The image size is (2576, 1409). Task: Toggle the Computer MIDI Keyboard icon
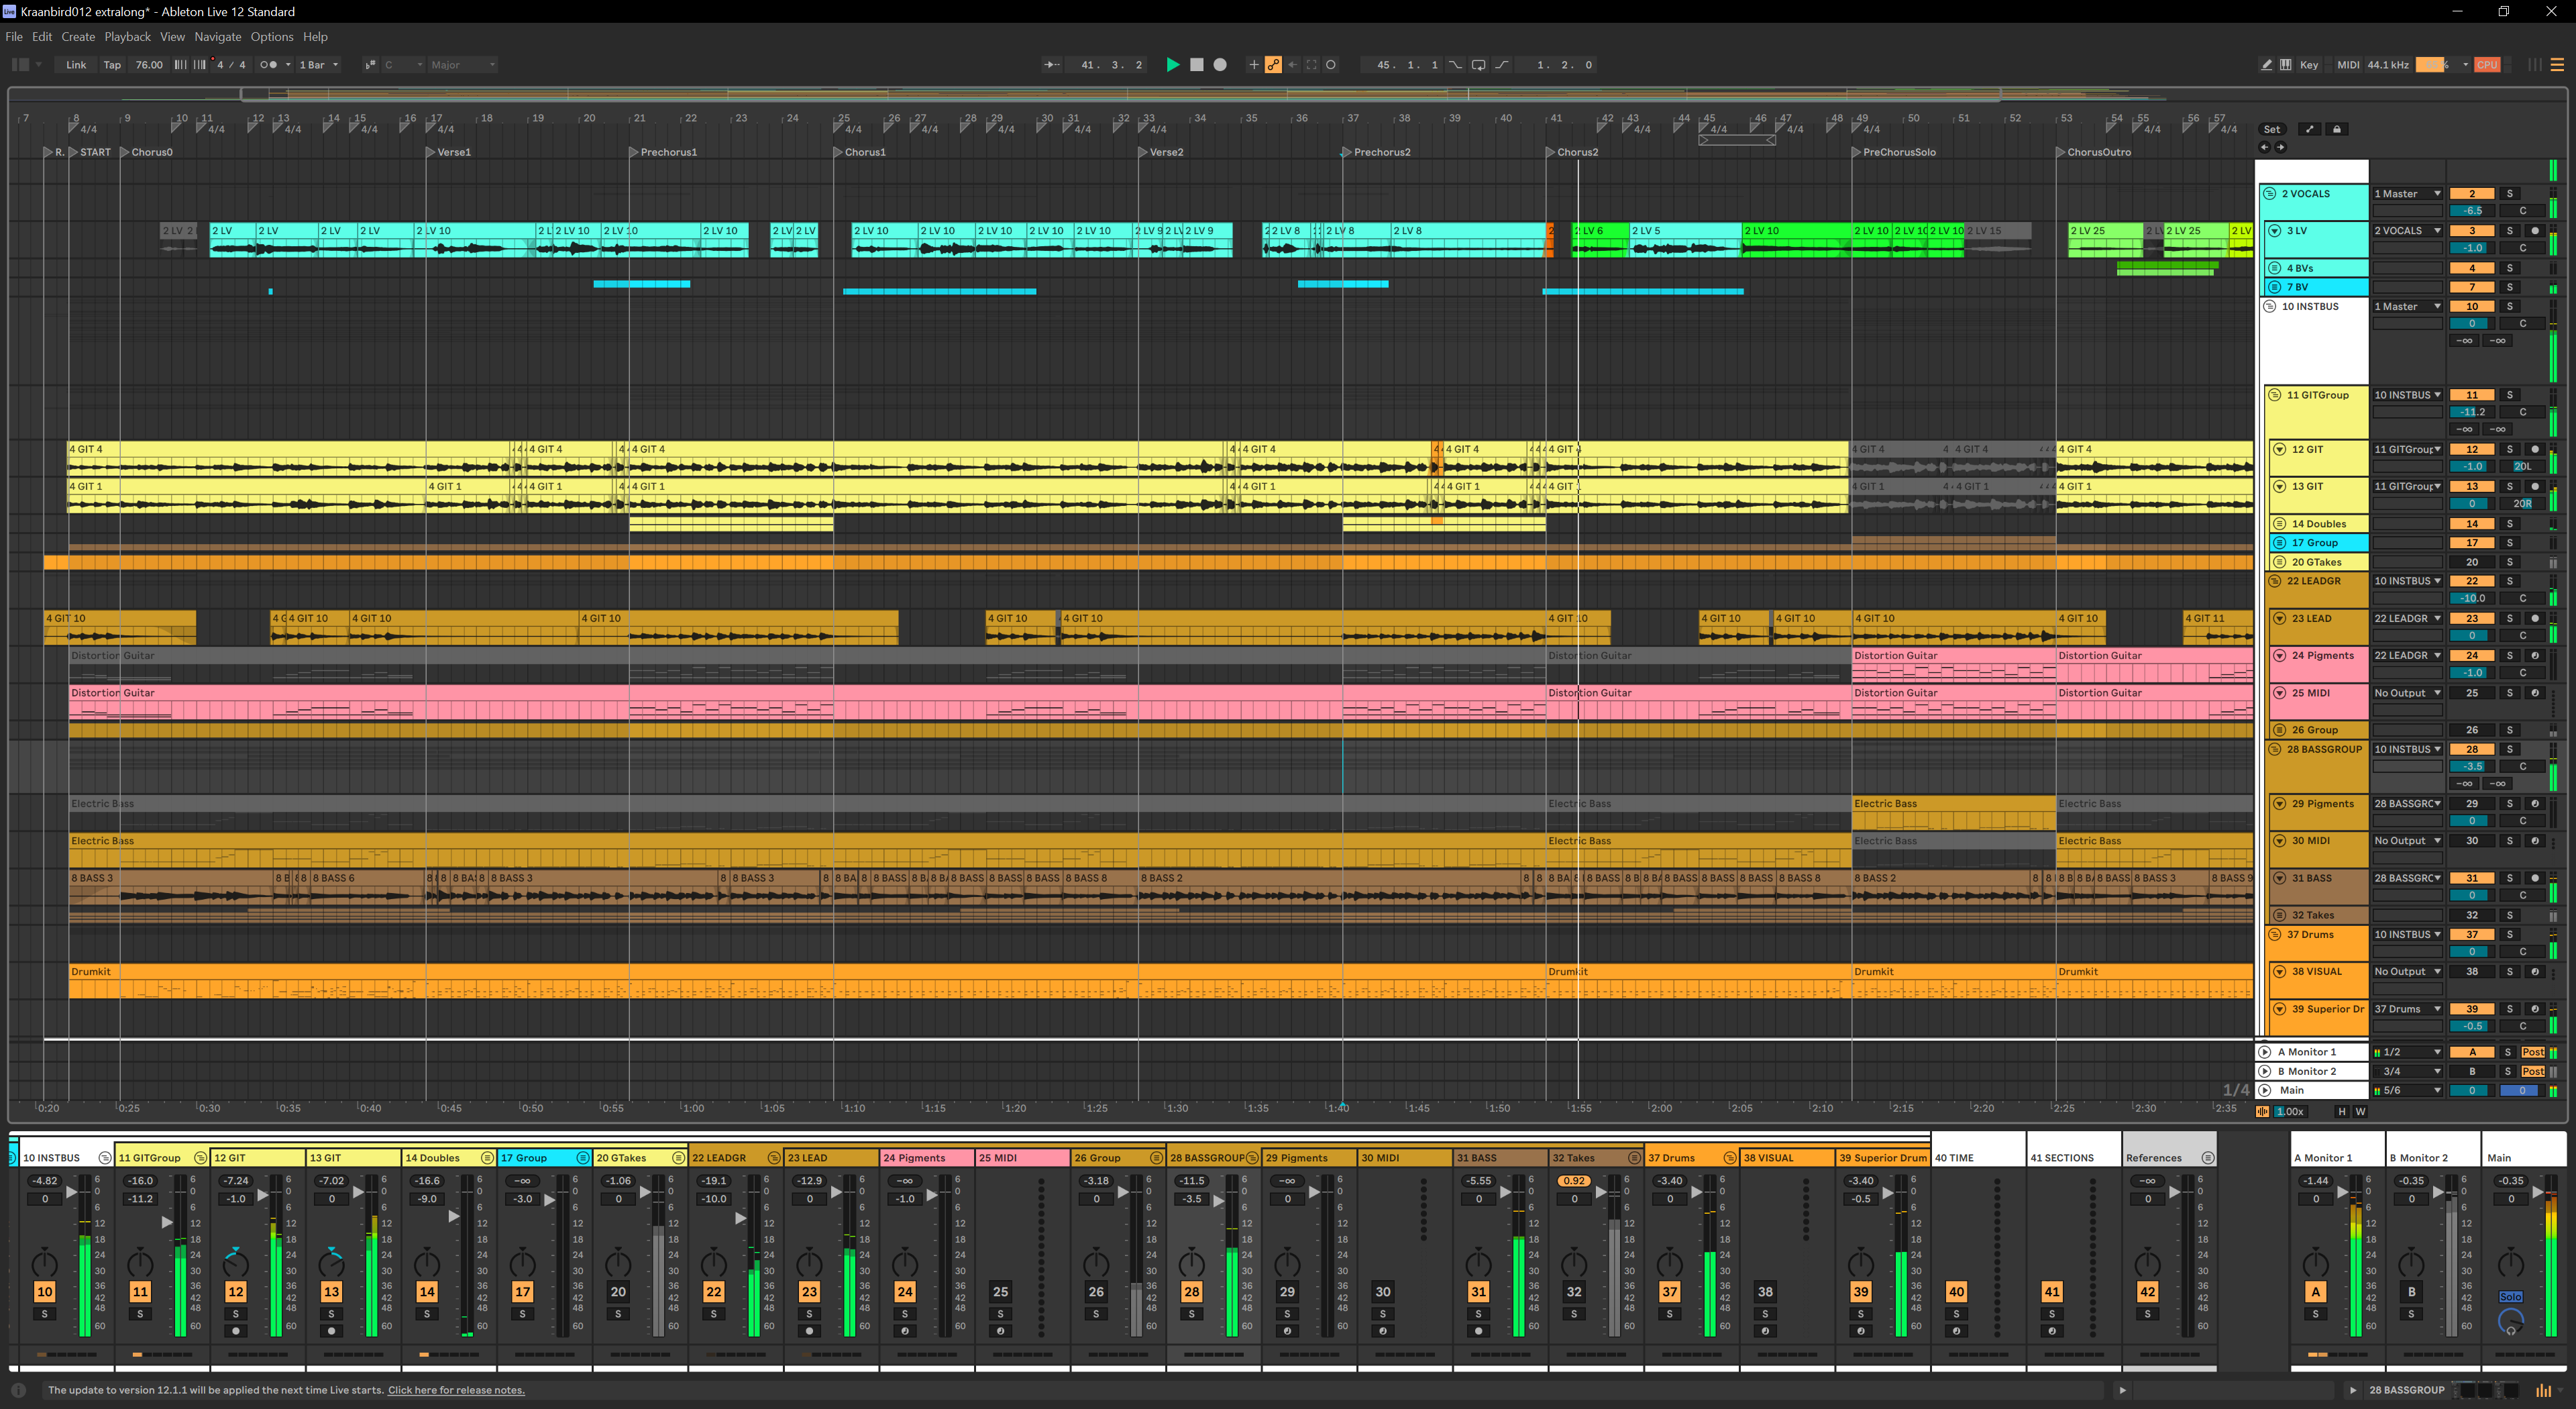point(2286,65)
